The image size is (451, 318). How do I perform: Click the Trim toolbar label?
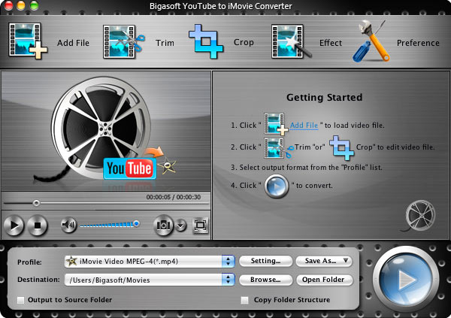(165, 43)
